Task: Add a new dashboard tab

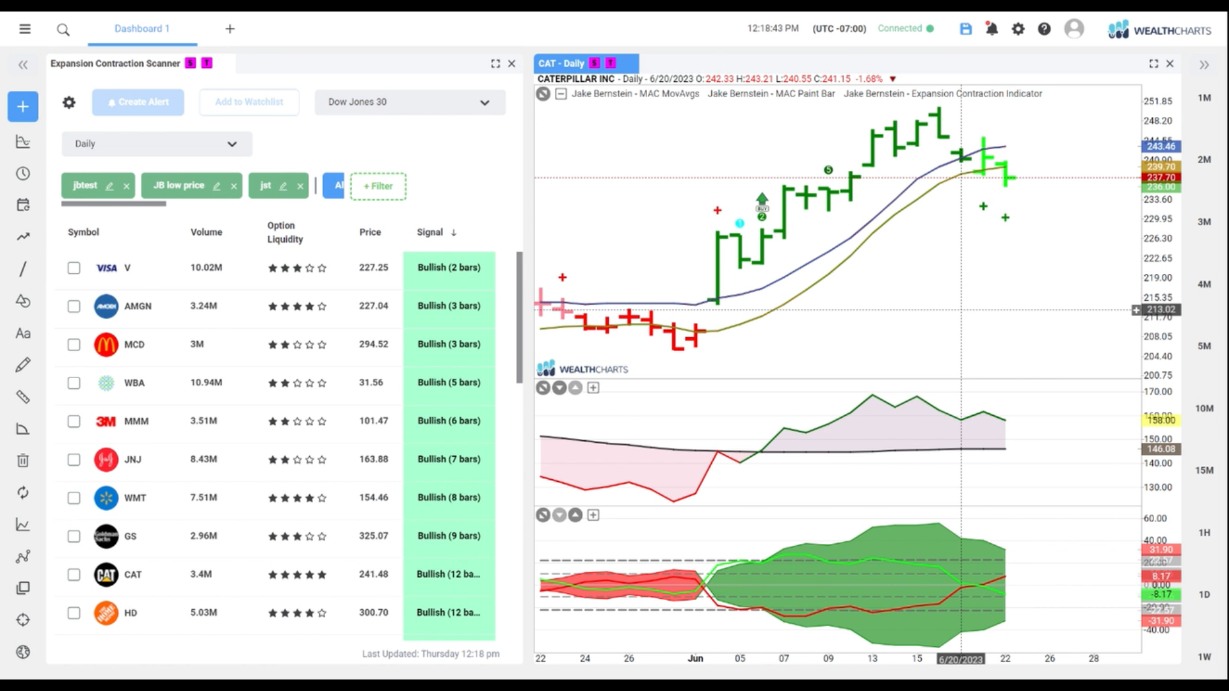Action: tap(230, 29)
